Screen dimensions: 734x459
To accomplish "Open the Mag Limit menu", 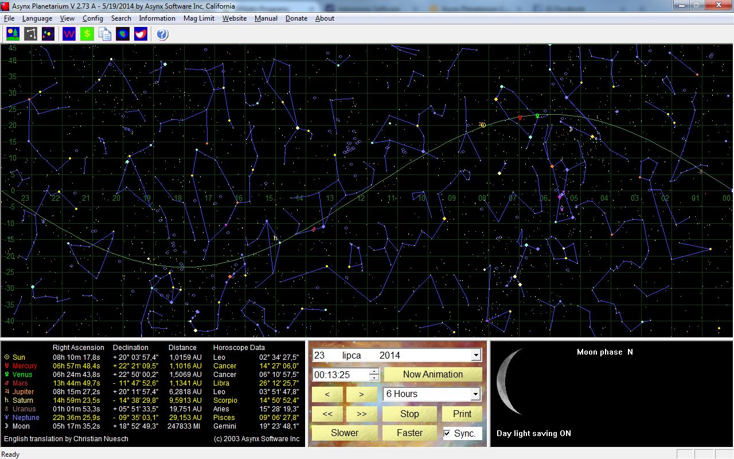I will (x=199, y=18).
